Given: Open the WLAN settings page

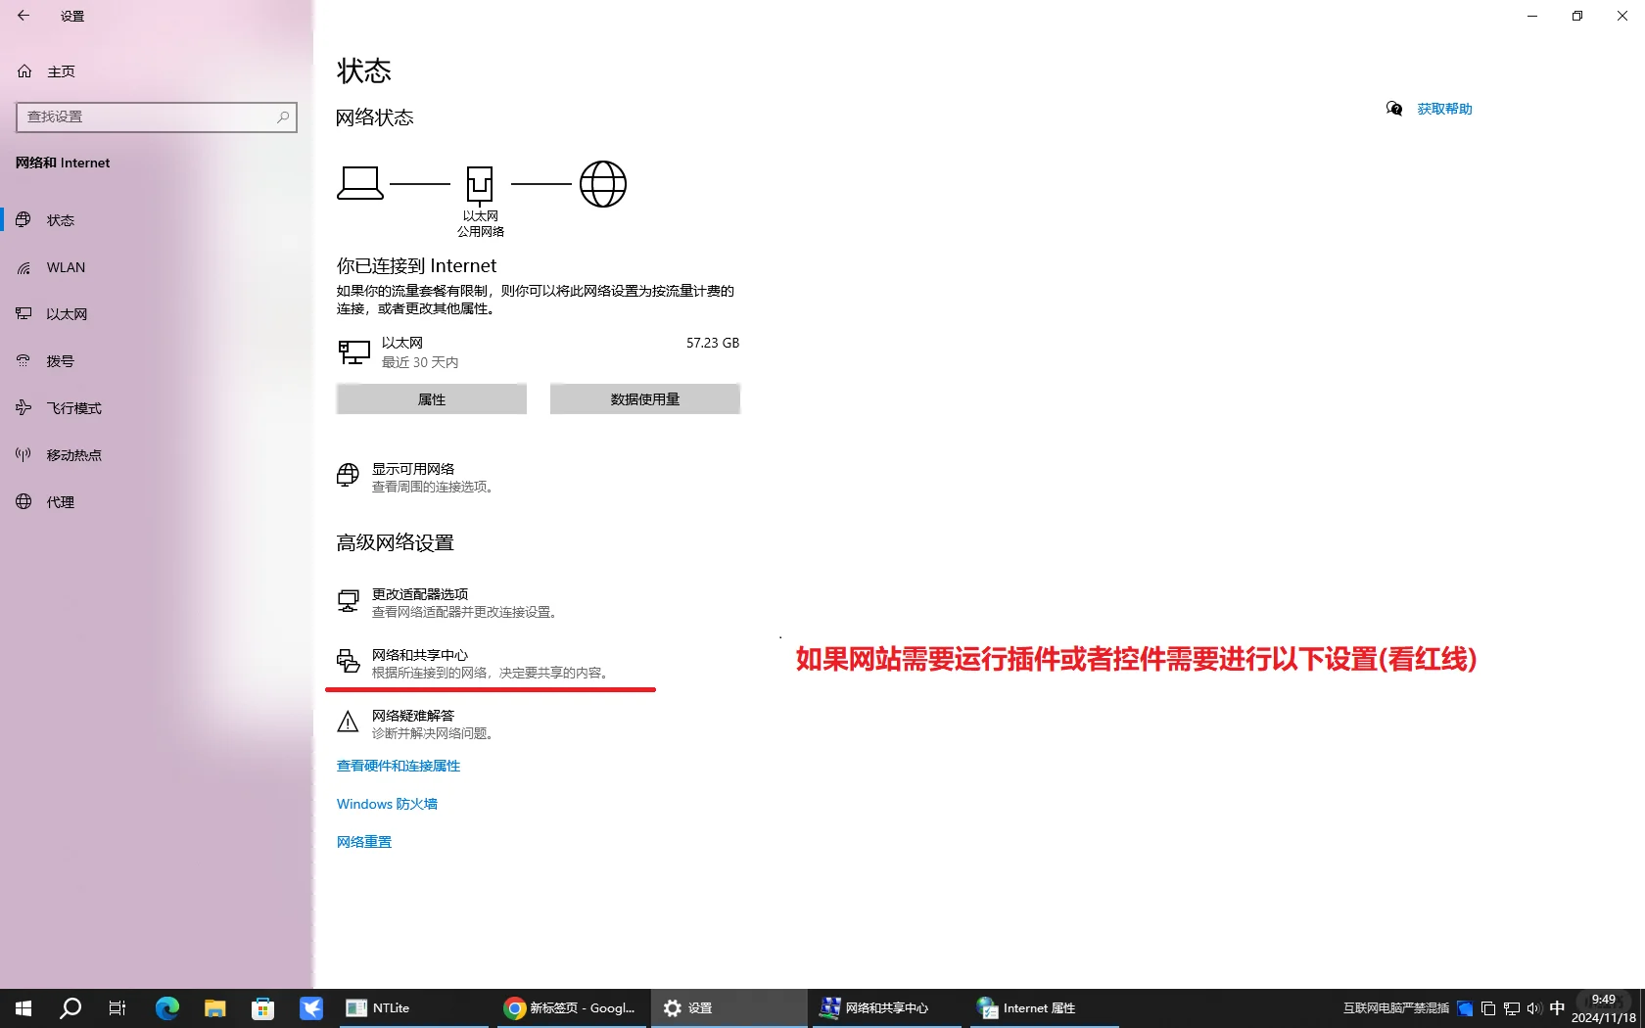Looking at the screenshot, I should point(157,267).
